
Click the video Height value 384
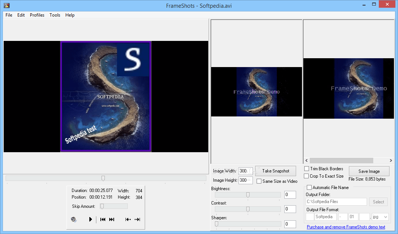(139, 197)
